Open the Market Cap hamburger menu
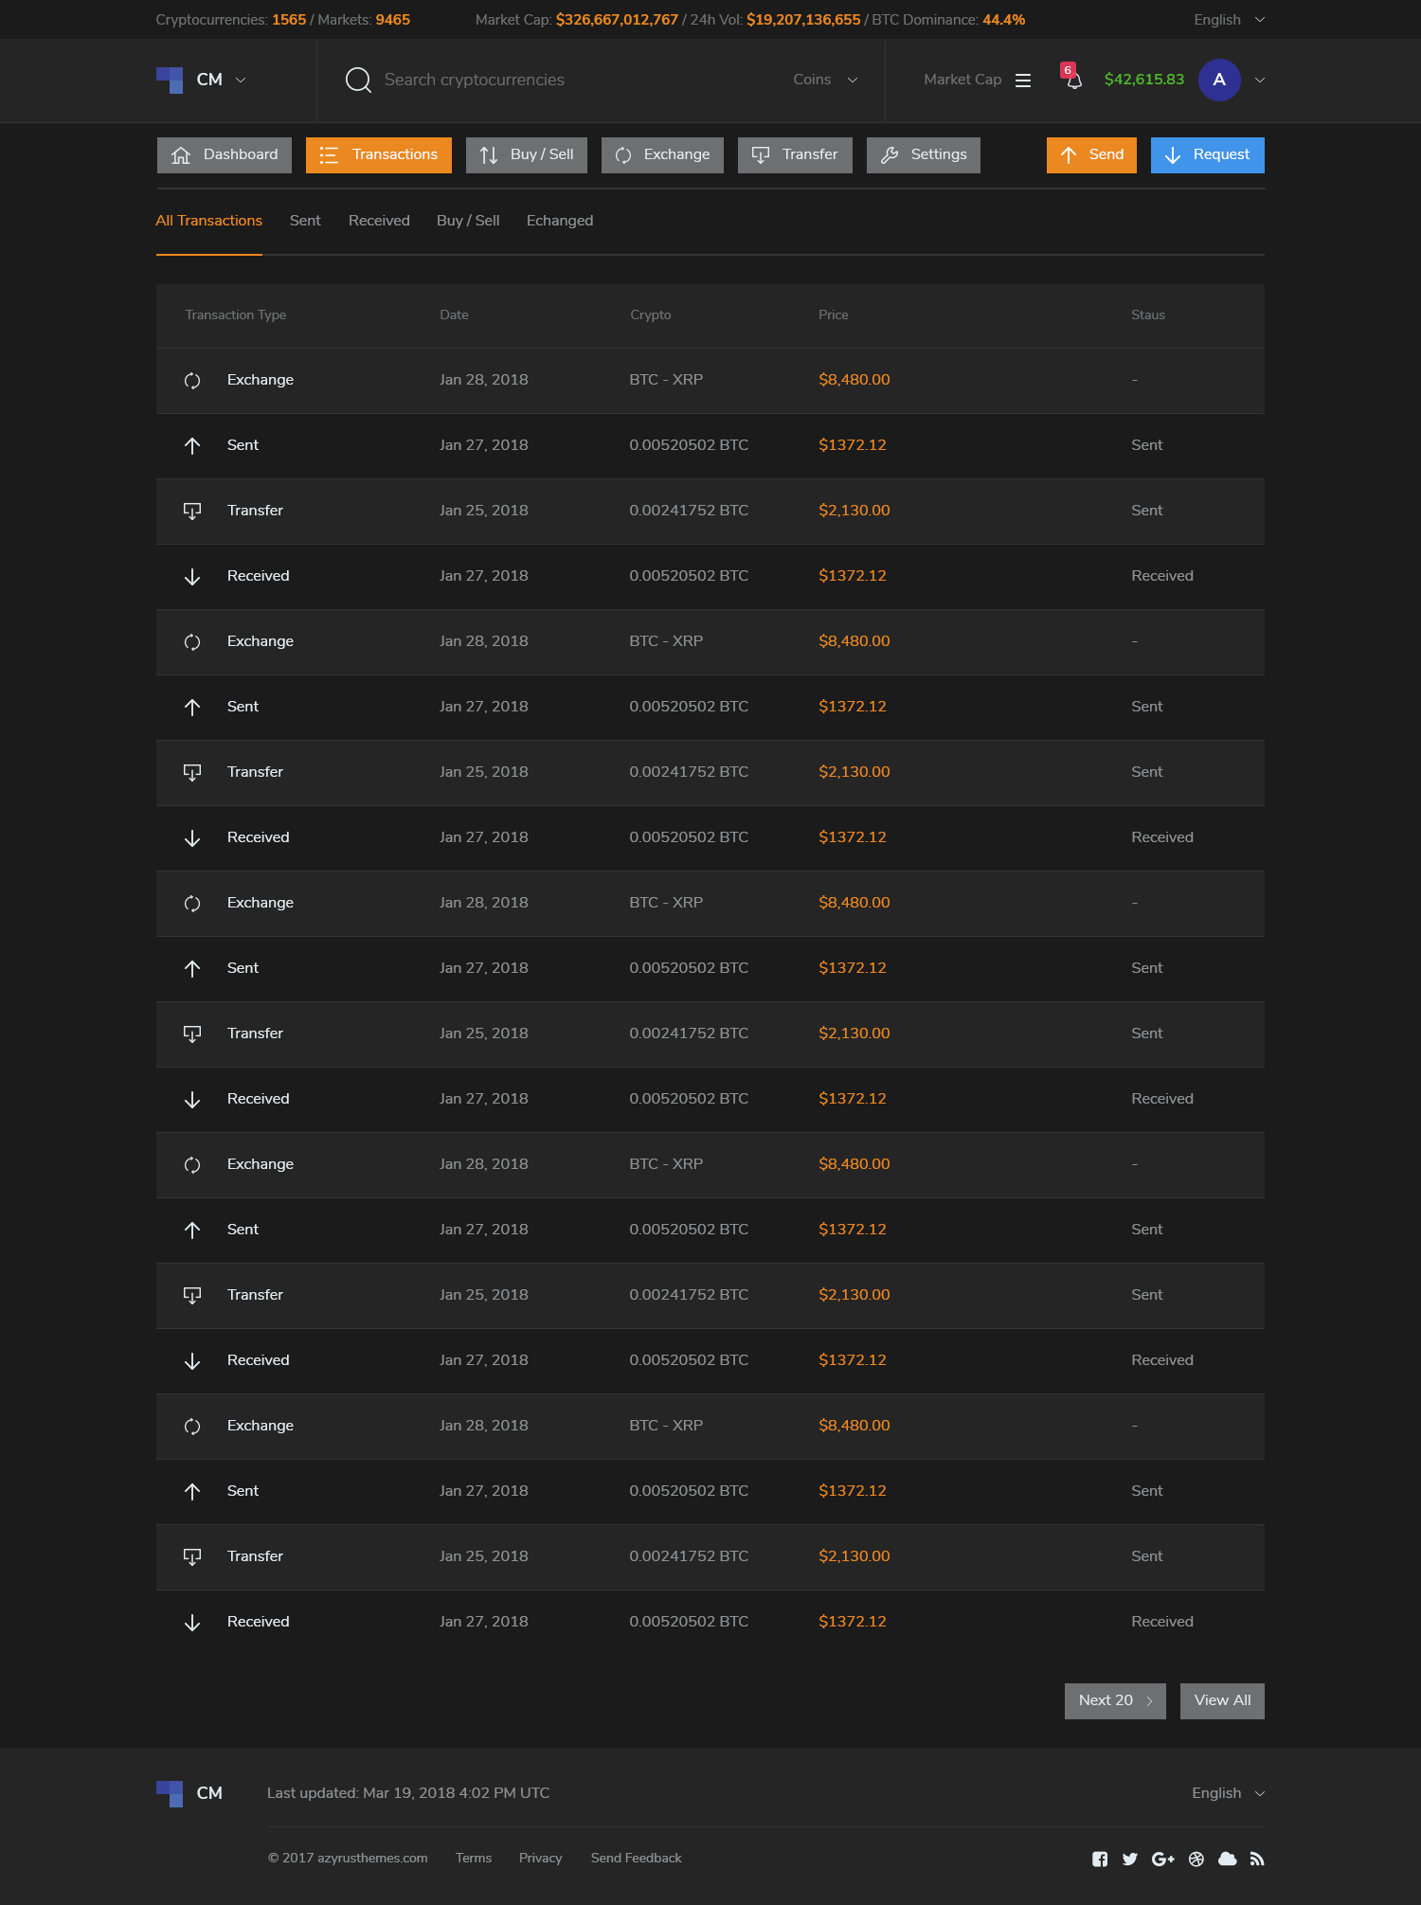Viewport: 1421px width, 1905px height. point(1023,81)
